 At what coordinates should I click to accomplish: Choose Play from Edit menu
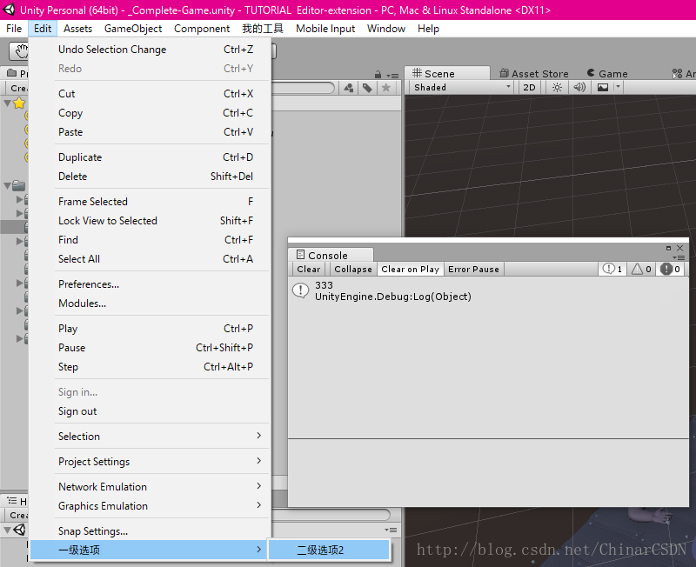point(150,329)
